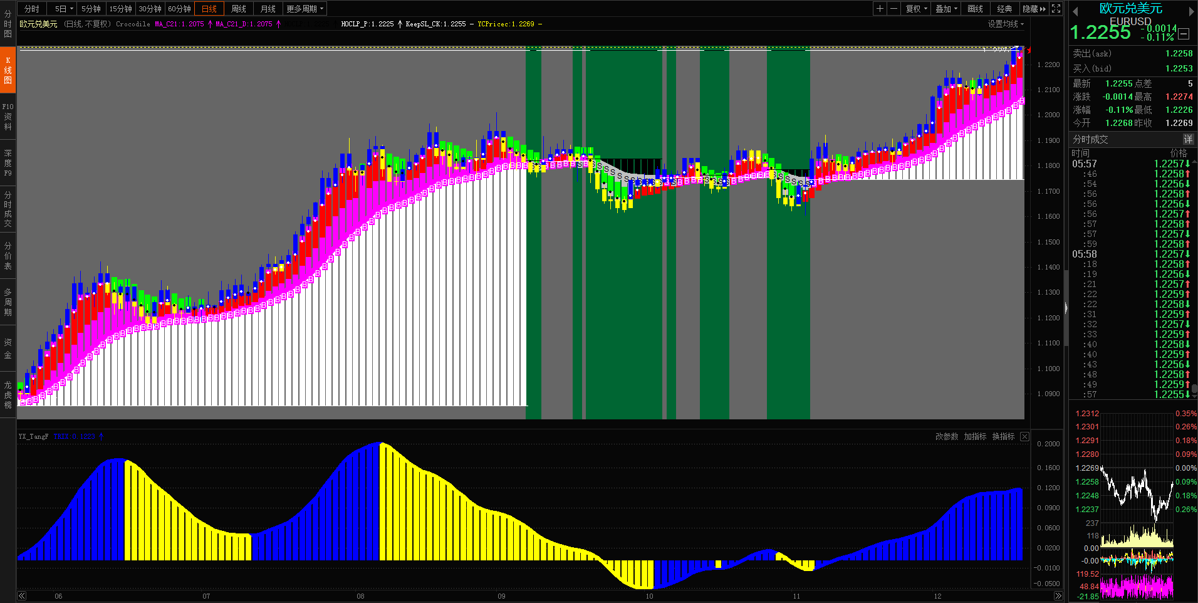Go to next symbol with right arrow
The width and height of the screenshot is (1198, 603).
(x=1191, y=11)
